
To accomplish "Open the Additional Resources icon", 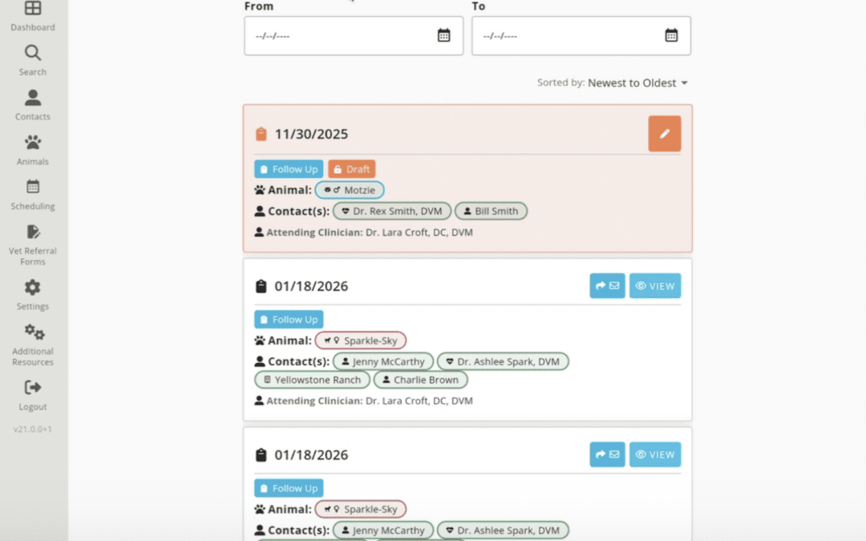I will (x=32, y=331).
